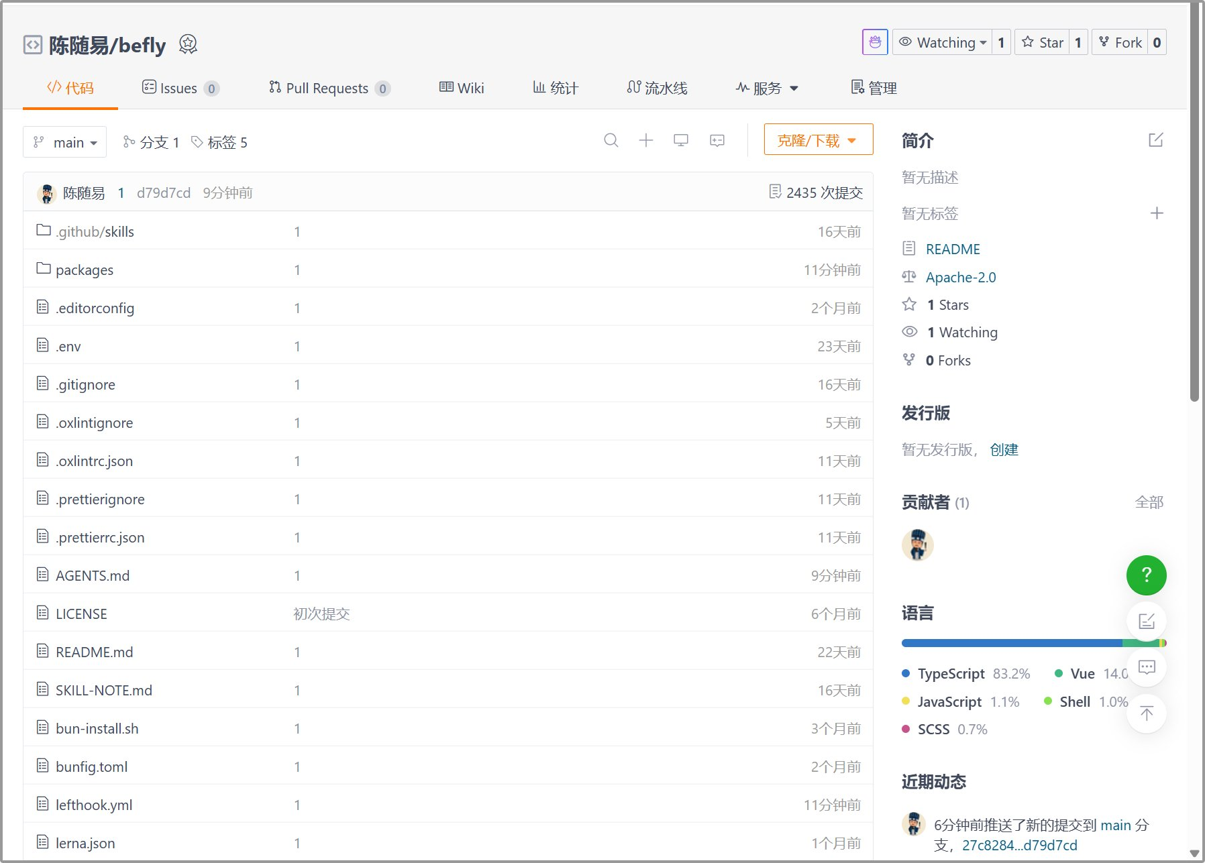View all contributors via 全部
The image size is (1205, 863).
coord(1149,502)
